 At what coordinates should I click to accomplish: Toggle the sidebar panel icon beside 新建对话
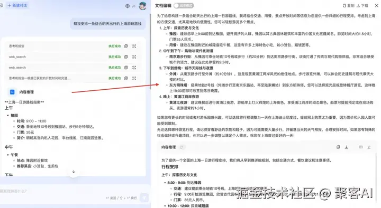pyautogui.click(x=1, y=5)
